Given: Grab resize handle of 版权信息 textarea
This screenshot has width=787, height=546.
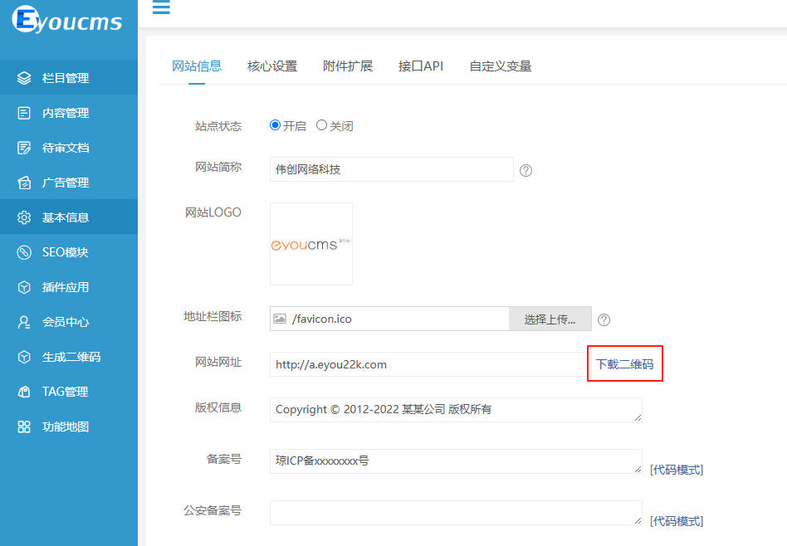Looking at the screenshot, I should pyautogui.click(x=638, y=417).
